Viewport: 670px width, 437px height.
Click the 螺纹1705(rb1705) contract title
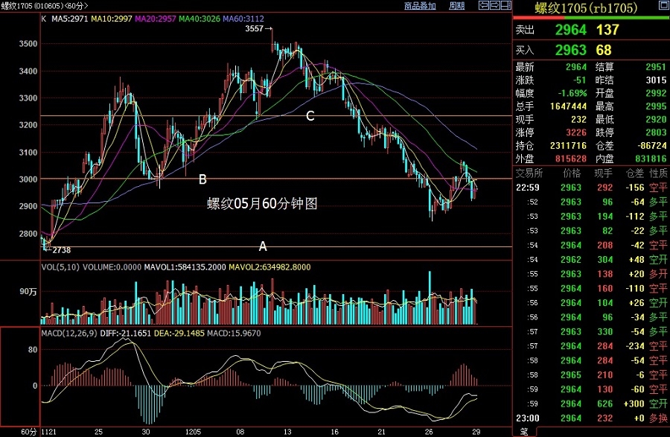point(587,7)
